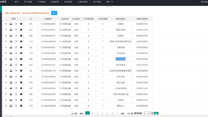Click the blue 导出 export button
The height and width of the screenshot is (117, 208).
[x=54, y=13]
